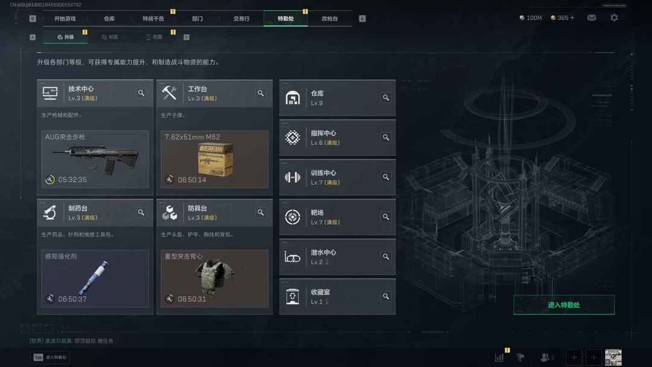This screenshot has height=367, width=652.
Task: Open the settings gear icon
Action: coord(614,18)
